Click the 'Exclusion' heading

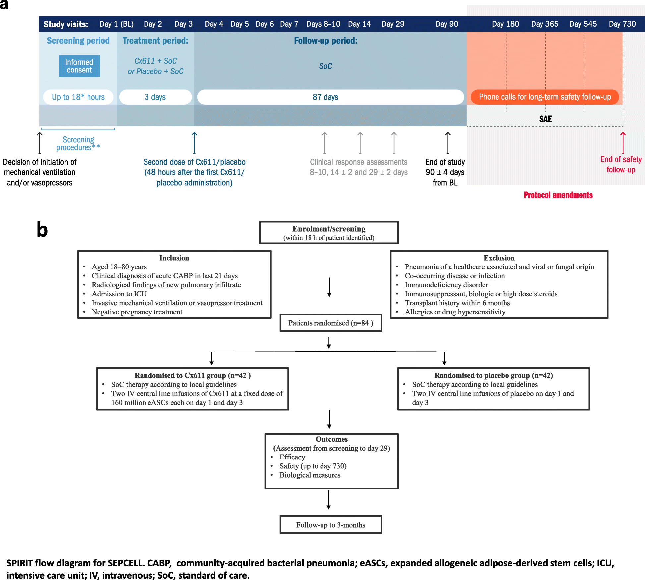[x=499, y=258]
